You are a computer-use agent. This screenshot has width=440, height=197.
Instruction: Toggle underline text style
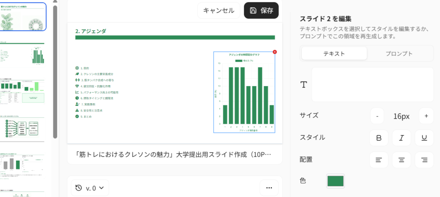coord(424,138)
